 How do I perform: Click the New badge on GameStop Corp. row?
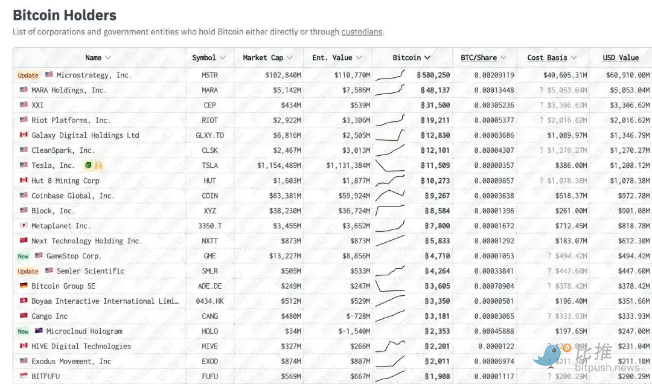[24, 256]
